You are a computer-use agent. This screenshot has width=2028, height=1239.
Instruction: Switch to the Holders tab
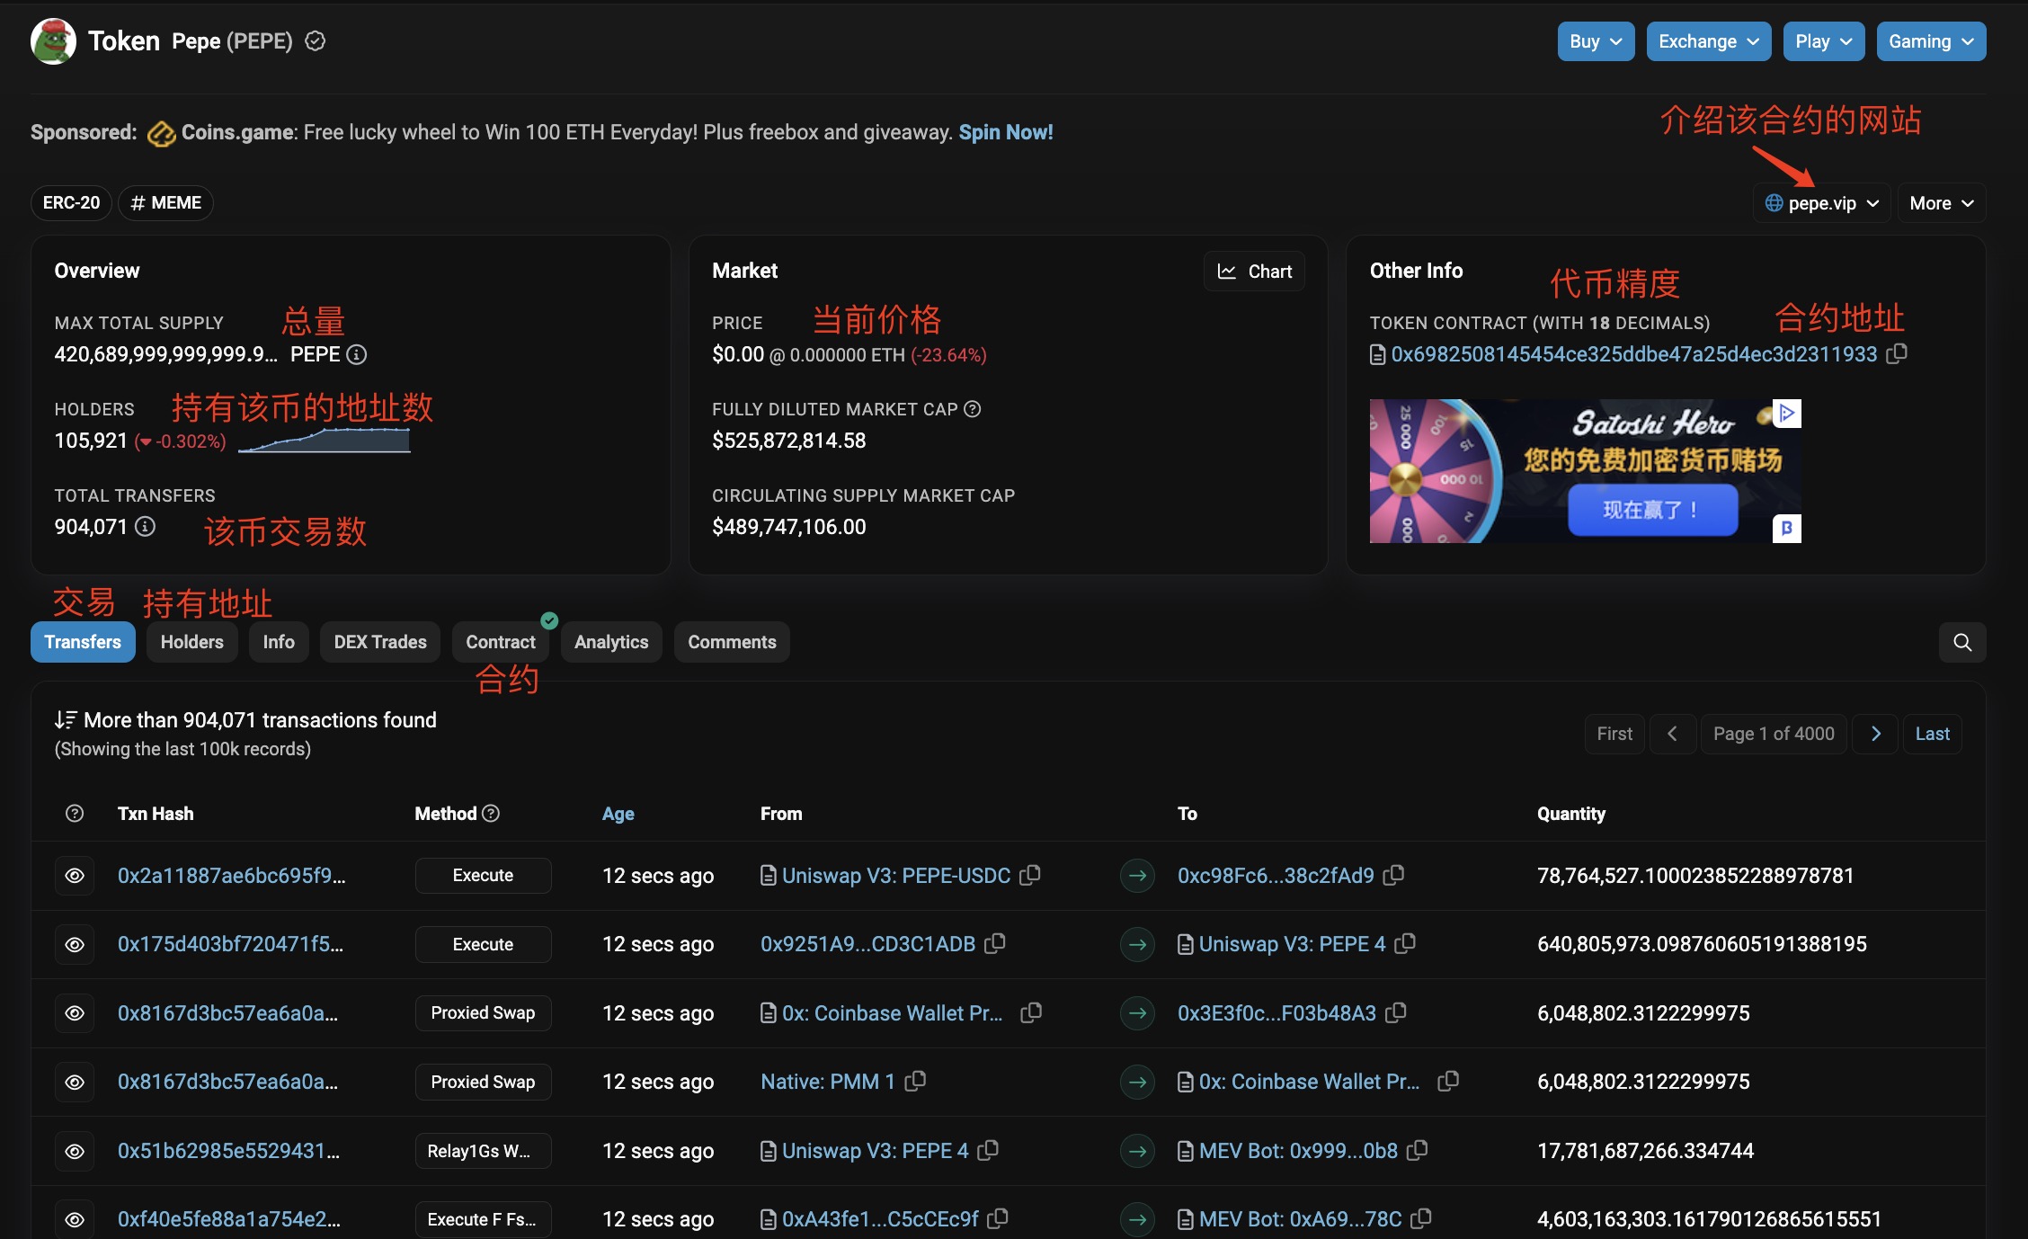(191, 642)
